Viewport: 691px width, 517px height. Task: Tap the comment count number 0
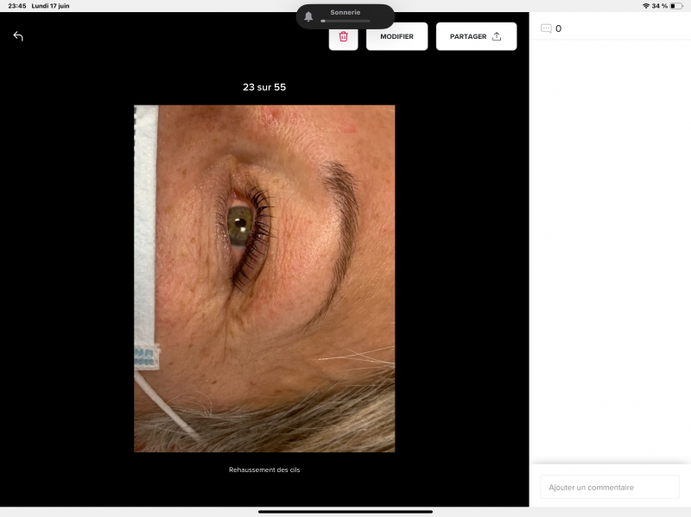pyautogui.click(x=560, y=28)
